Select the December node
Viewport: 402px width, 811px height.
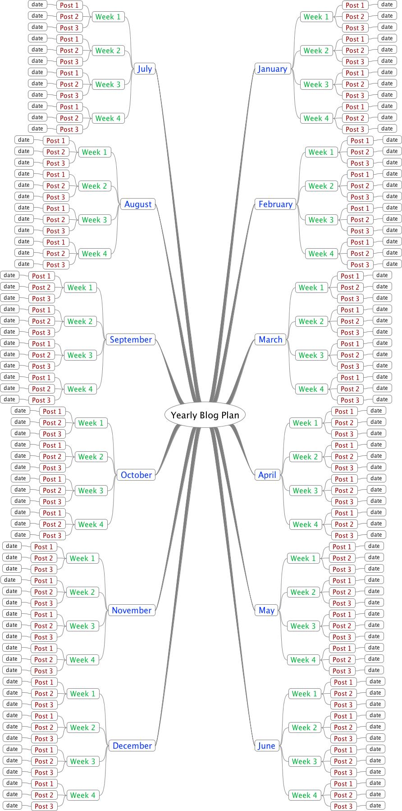click(x=132, y=746)
